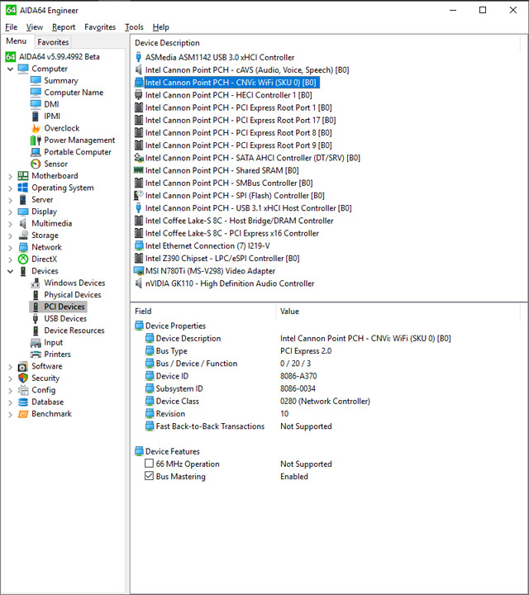Click the Motherboard icon in tree
The image size is (529, 595).
(23, 176)
